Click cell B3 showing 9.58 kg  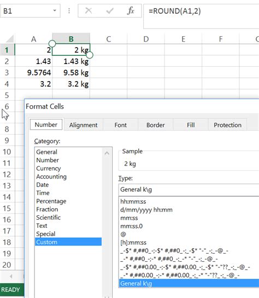coord(71,72)
